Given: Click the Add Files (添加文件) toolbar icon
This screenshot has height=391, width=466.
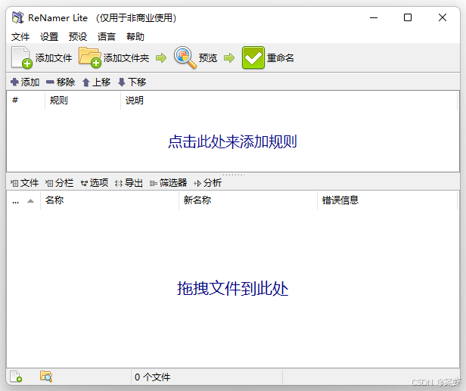Looking at the screenshot, I should [x=21, y=57].
